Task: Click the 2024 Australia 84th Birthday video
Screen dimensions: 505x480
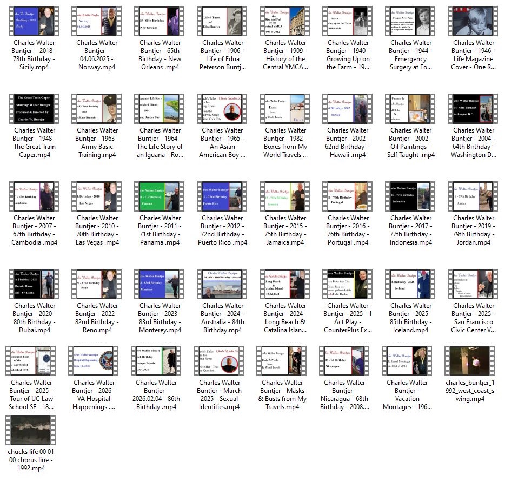Action: pyautogui.click(x=222, y=284)
